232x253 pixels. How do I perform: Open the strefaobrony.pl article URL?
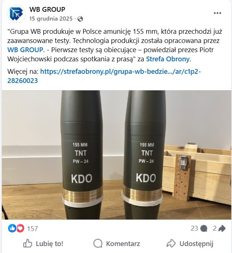click(x=104, y=76)
